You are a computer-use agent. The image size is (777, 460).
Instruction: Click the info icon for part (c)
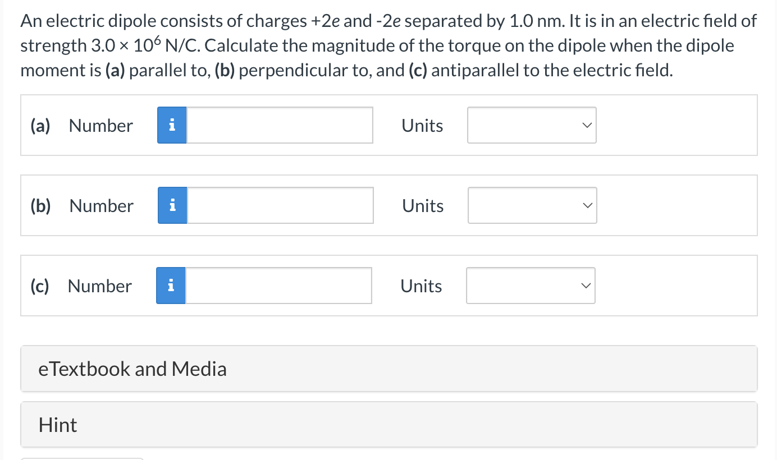click(171, 286)
